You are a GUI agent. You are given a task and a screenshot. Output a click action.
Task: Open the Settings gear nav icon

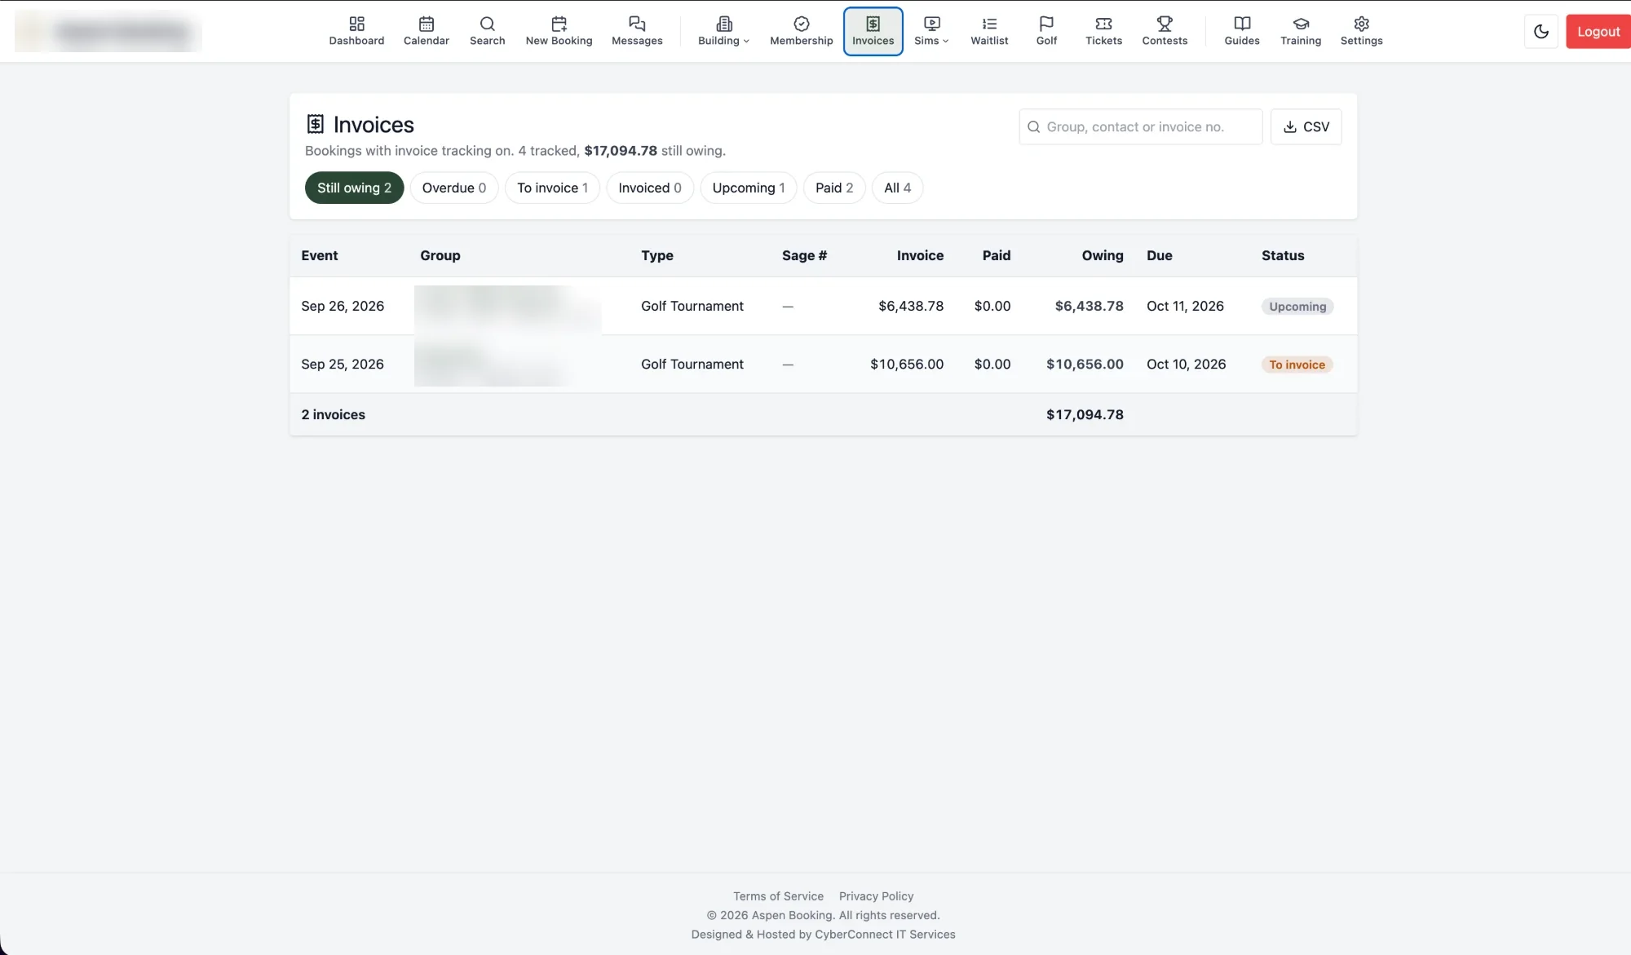click(x=1361, y=31)
